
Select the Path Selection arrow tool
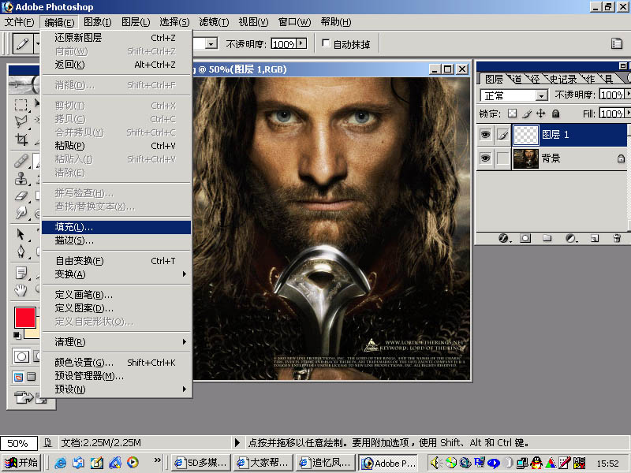[21, 234]
